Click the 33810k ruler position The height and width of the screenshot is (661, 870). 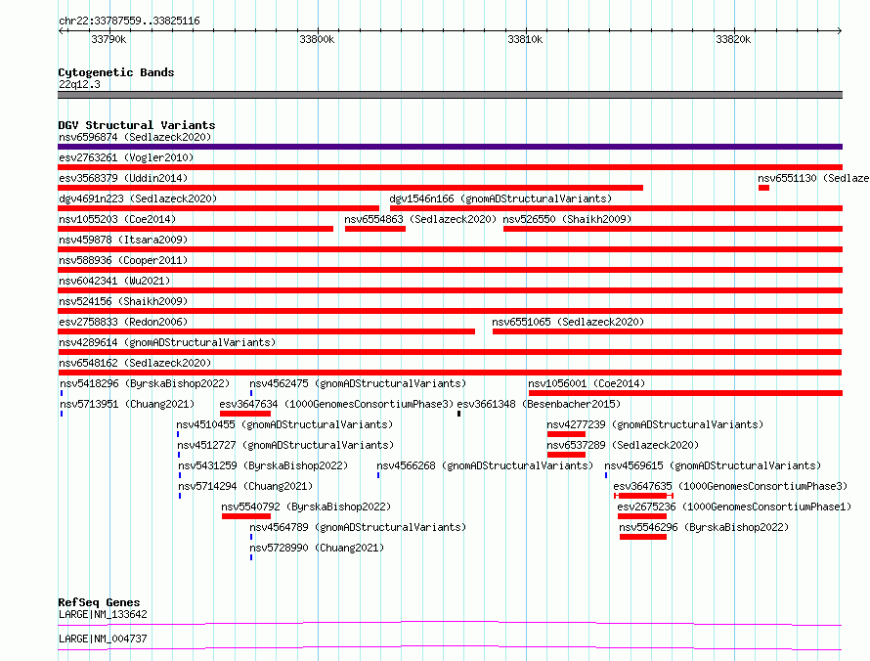525,39
